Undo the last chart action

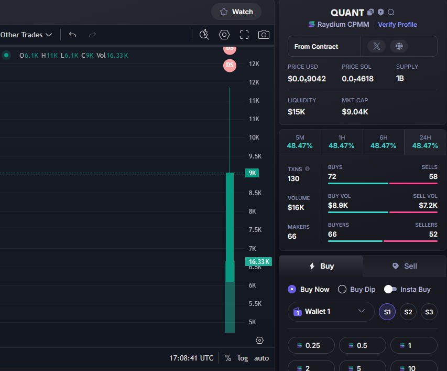click(73, 35)
